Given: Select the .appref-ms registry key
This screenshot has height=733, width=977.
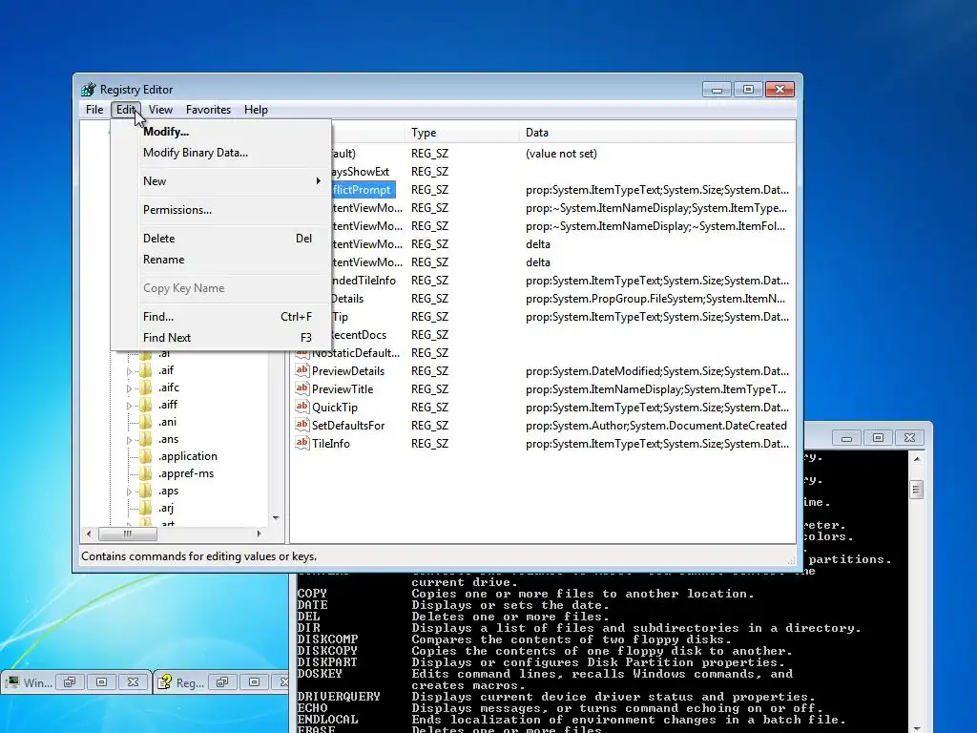Looking at the screenshot, I should (186, 473).
